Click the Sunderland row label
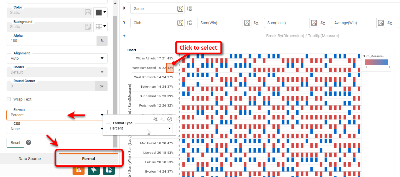The image size is (400, 177). tap(148, 96)
